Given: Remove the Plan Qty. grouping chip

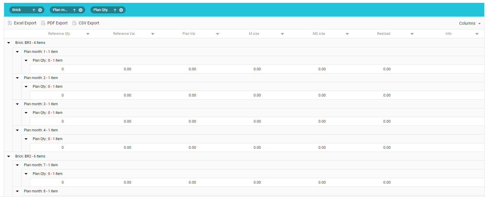Looking at the screenshot, I should pos(121,10).
